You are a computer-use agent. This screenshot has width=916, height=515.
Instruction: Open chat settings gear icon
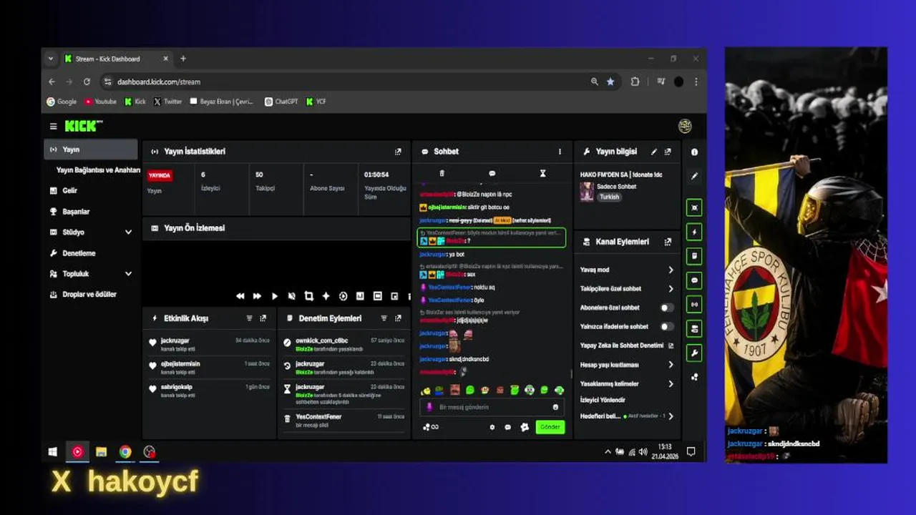click(x=492, y=427)
